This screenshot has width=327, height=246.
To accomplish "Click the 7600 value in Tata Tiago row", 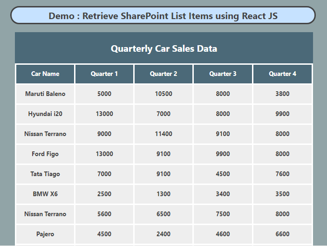I will [282, 174].
